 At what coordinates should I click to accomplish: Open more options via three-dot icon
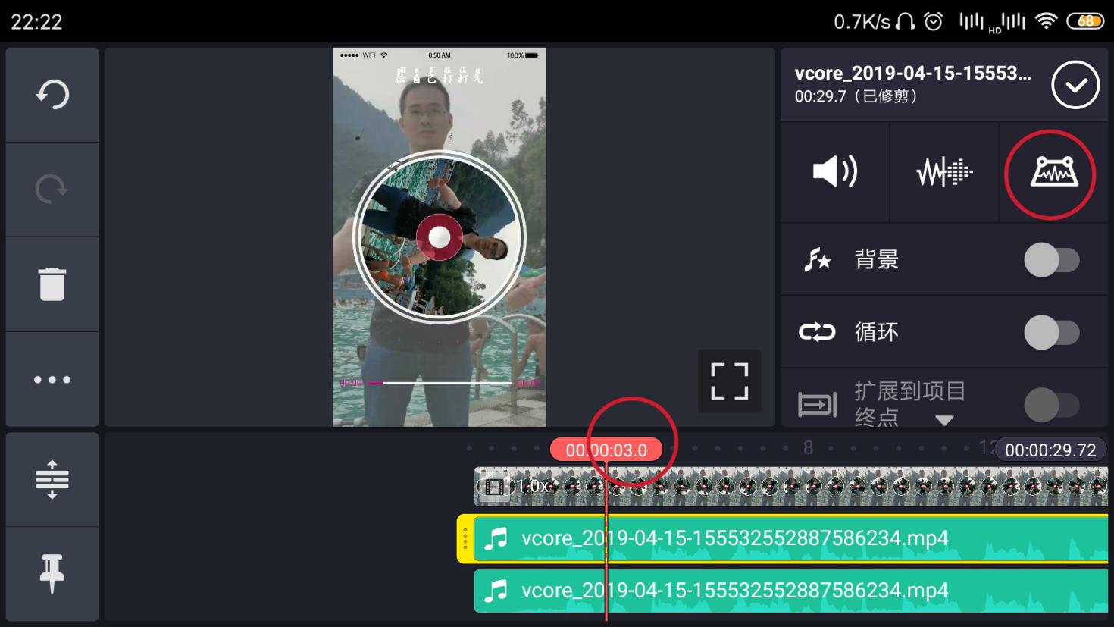click(x=51, y=378)
